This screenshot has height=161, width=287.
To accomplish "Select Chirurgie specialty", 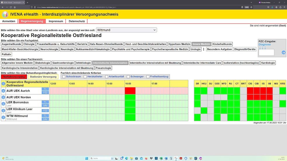I will (29, 44).
